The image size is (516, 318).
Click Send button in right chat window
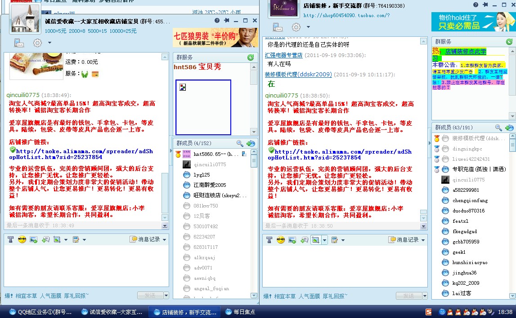click(x=409, y=296)
